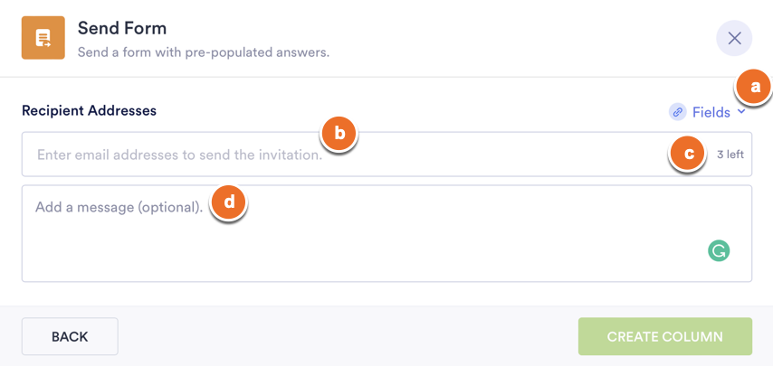This screenshot has height=366, width=773.
Task: Click the "3 left" recipients counter
Action: (x=730, y=155)
